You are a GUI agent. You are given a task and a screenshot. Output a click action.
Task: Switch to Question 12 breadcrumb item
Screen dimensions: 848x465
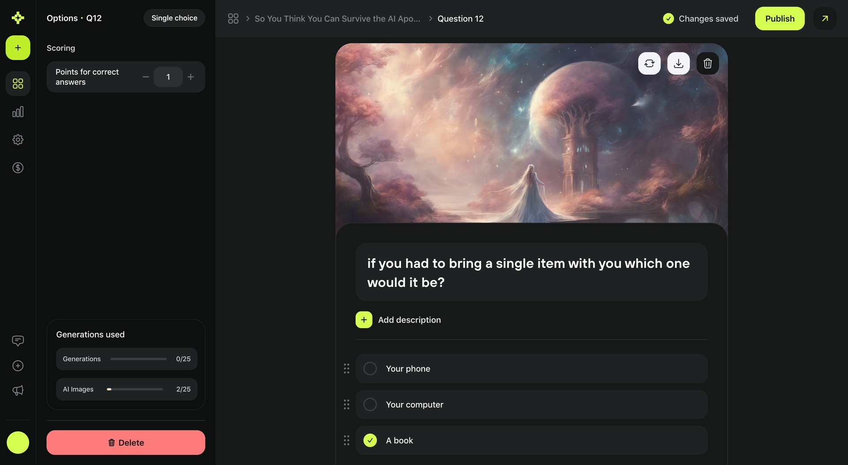coord(461,19)
